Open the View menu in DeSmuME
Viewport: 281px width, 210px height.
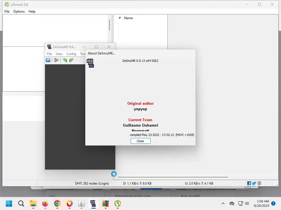pyautogui.click(x=59, y=54)
